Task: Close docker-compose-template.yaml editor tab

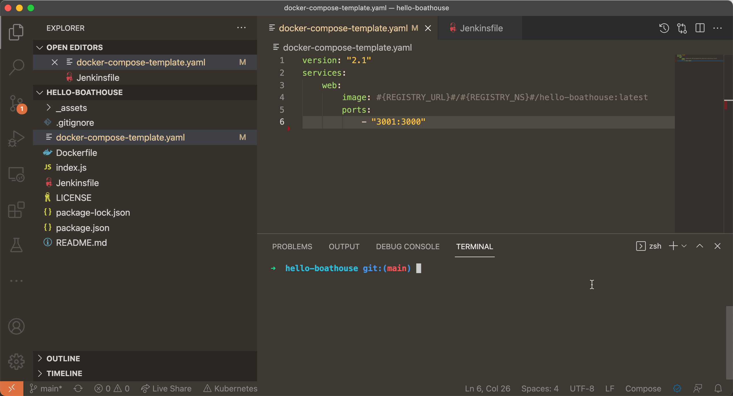Action: (428, 28)
